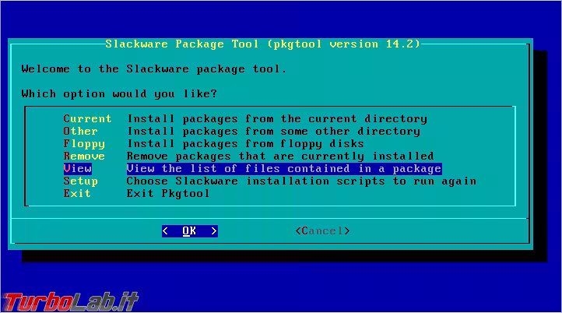Image resolution: width=562 pixels, height=313 pixels.
Task: Select the Setup menu entry
Action: coord(81,181)
